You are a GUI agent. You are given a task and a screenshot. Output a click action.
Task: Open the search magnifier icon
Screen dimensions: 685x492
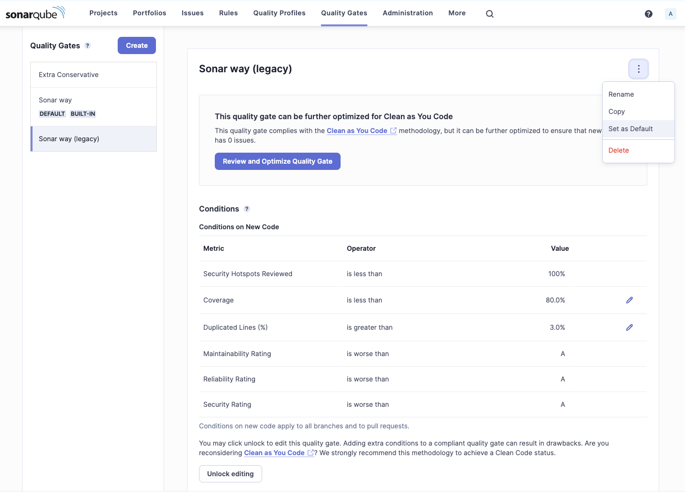click(x=489, y=14)
